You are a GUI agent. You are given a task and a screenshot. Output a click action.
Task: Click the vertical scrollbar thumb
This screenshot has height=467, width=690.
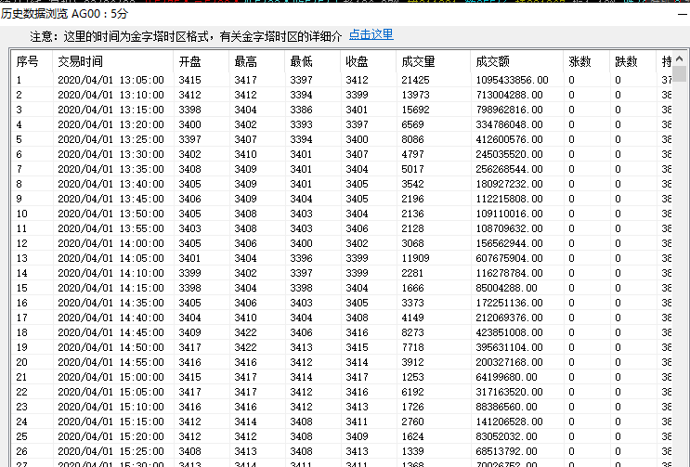click(679, 73)
